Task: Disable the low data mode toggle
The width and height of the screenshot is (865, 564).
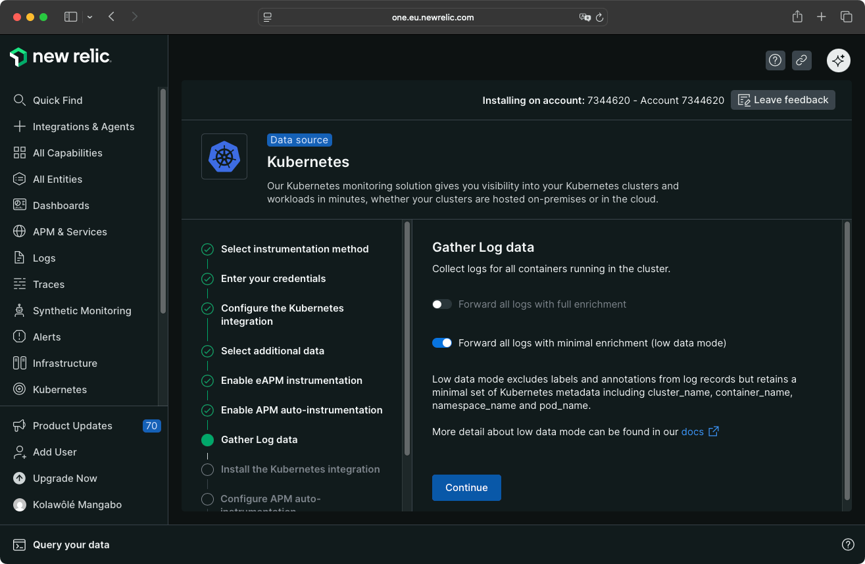Action: pyautogui.click(x=441, y=342)
